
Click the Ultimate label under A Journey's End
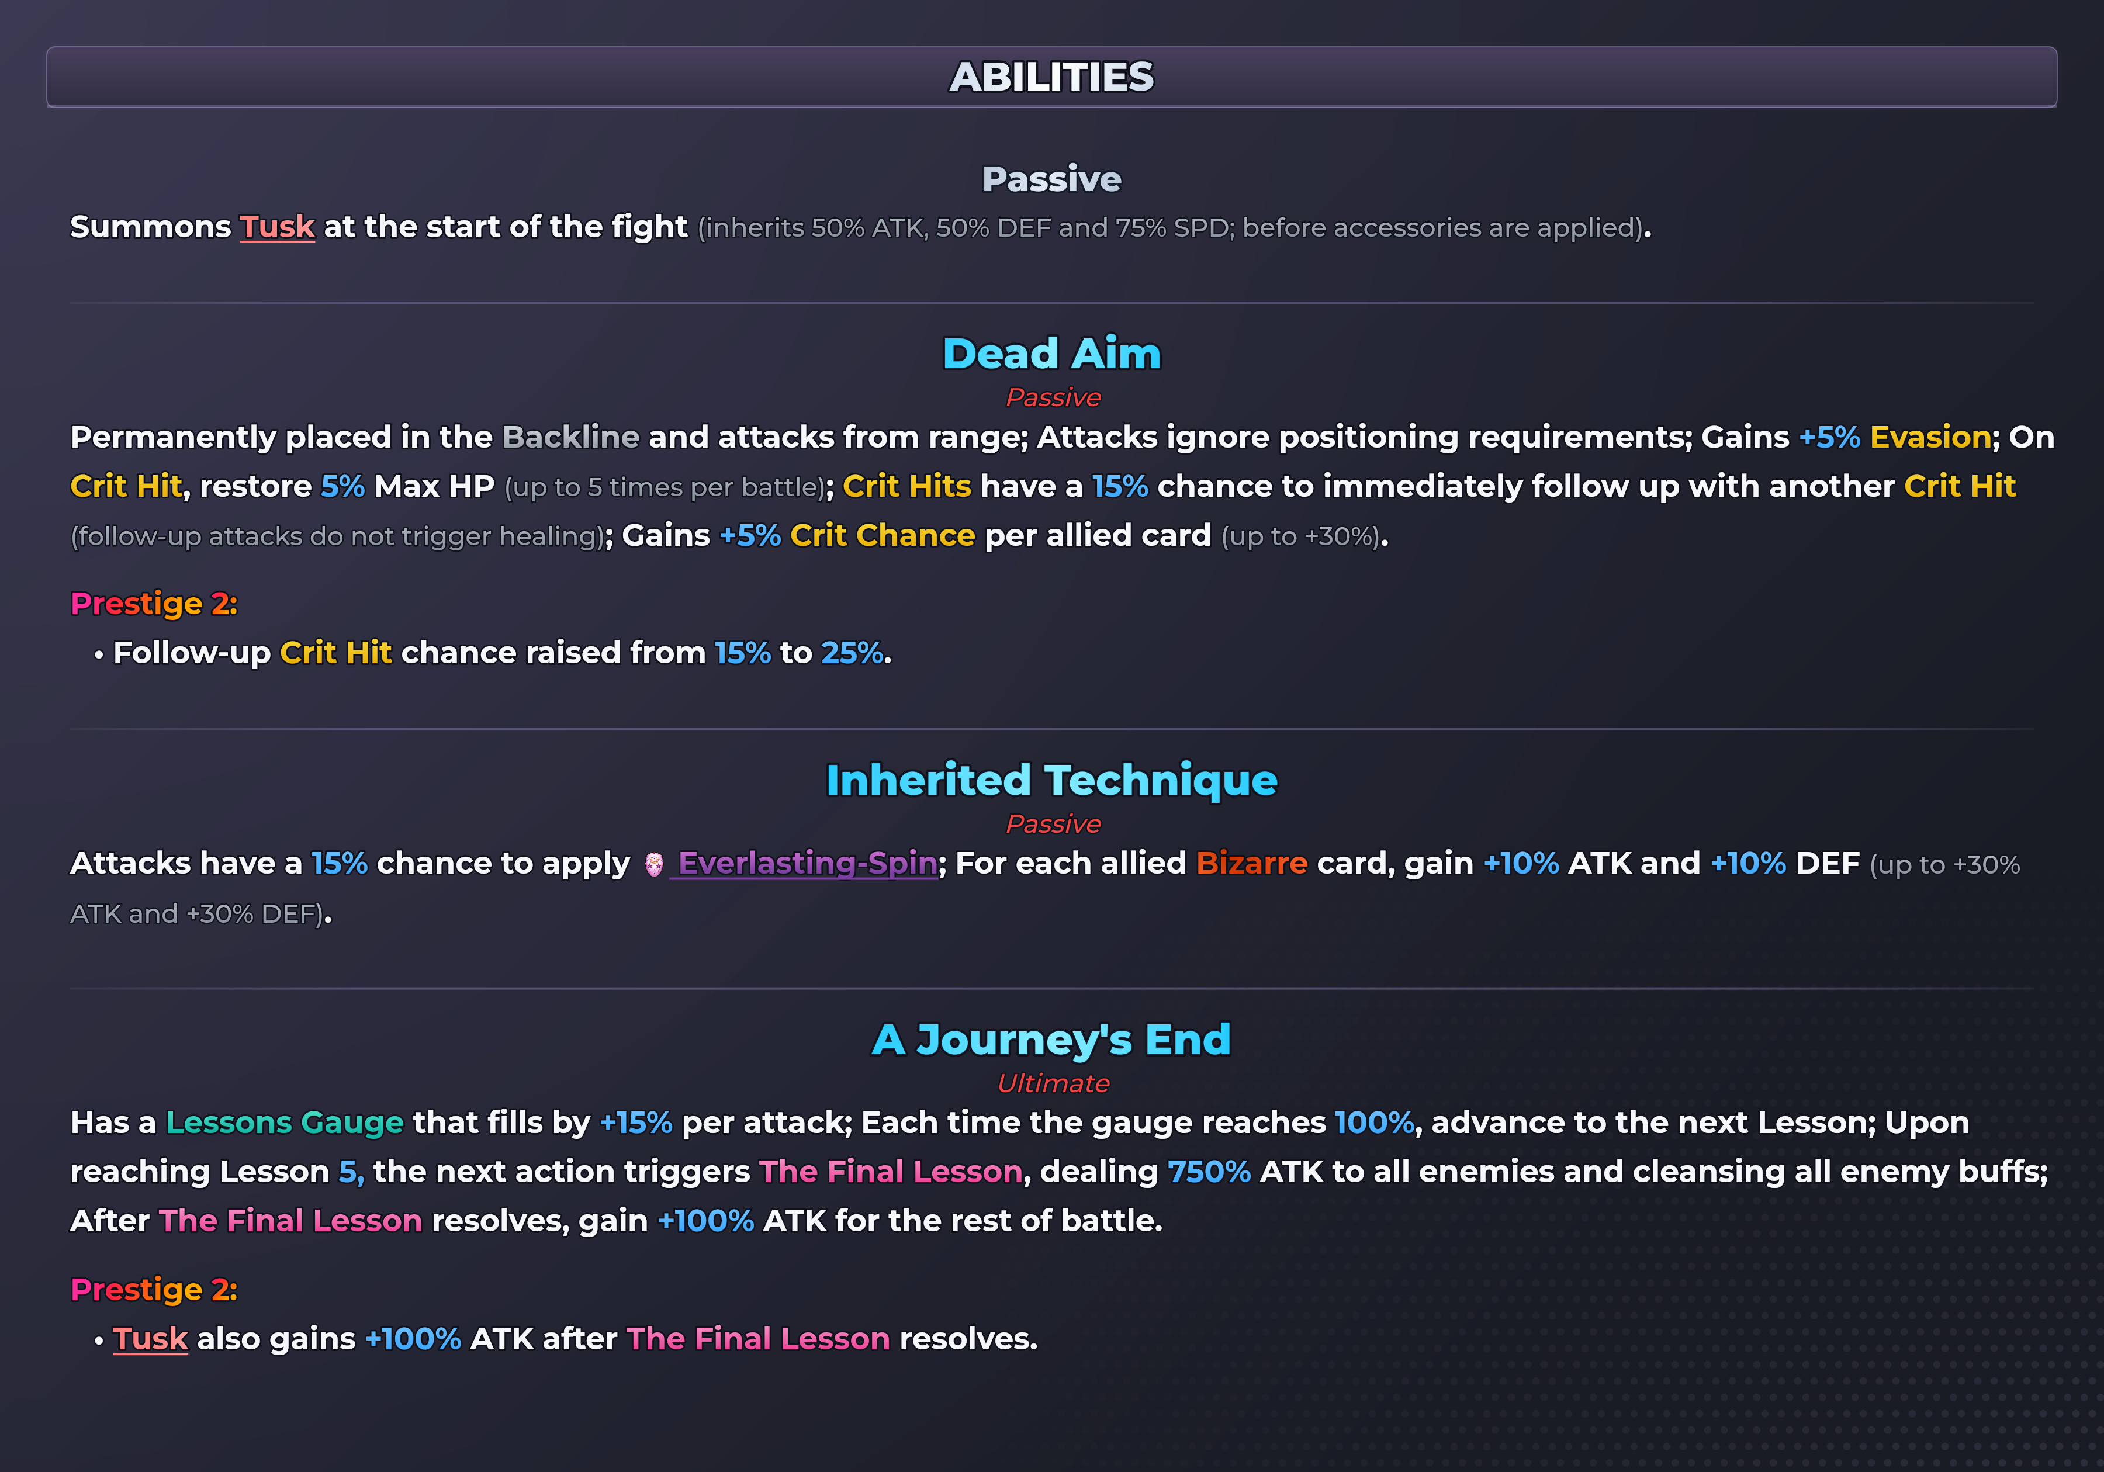click(1053, 1083)
